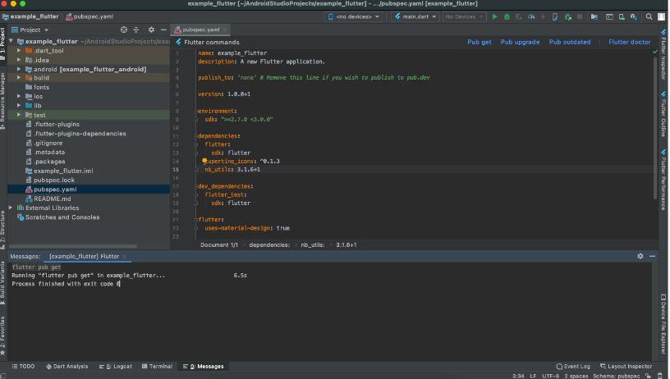Select pubspec.lock in project tree

tap(54, 180)
